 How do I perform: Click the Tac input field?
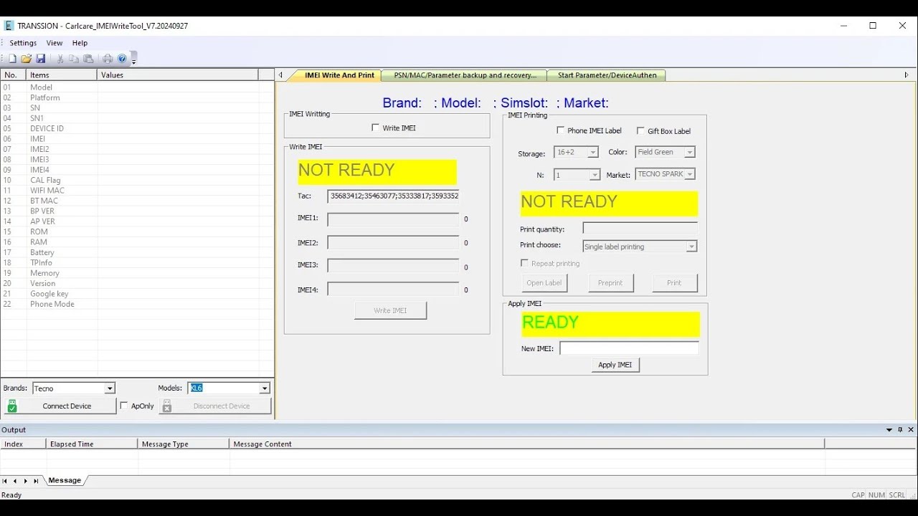[393, 196]
